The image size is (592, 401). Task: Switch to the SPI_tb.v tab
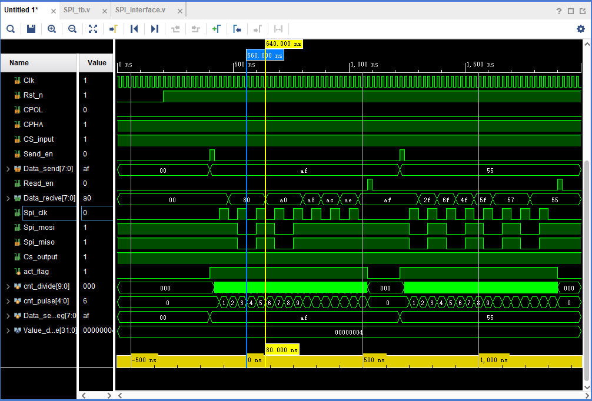(77, 10)
